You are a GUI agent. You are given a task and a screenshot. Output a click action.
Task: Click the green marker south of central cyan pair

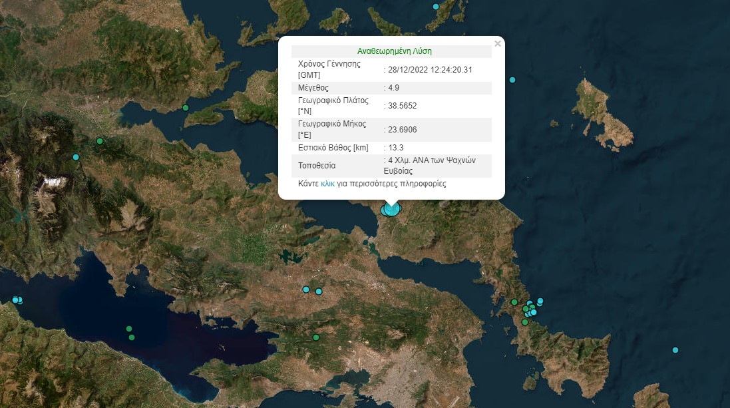point(316,337)
